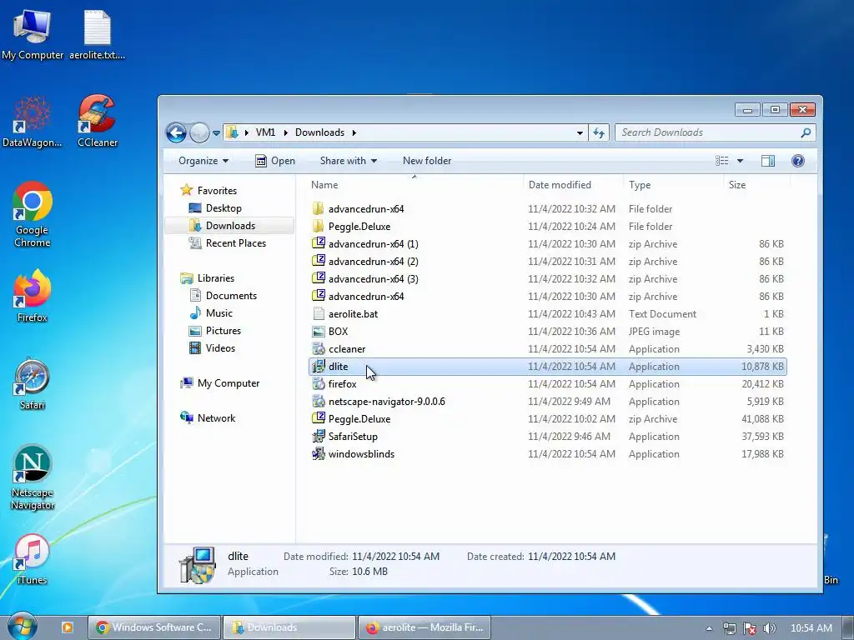Click the Windows Start orb
The image size is (854, 640).
(x=22, y=627)
